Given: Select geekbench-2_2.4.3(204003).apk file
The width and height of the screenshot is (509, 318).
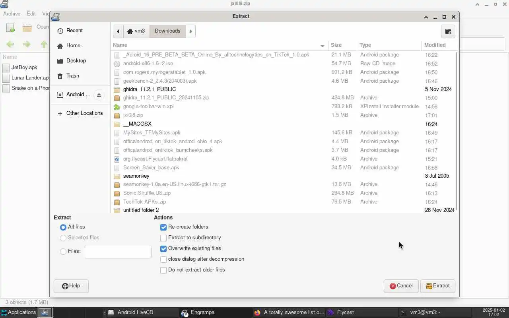Looking at the screenshot, I should coord(284,81).
